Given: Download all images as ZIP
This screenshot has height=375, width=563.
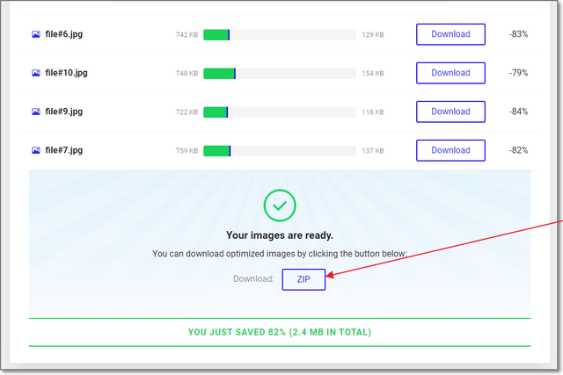Looking at the screenshot, I should pos(303,279).
